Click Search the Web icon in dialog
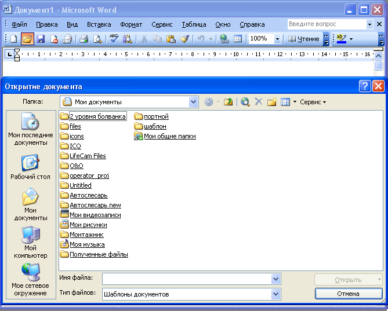This screenshot has width=388, height=311. coord(245,102)
